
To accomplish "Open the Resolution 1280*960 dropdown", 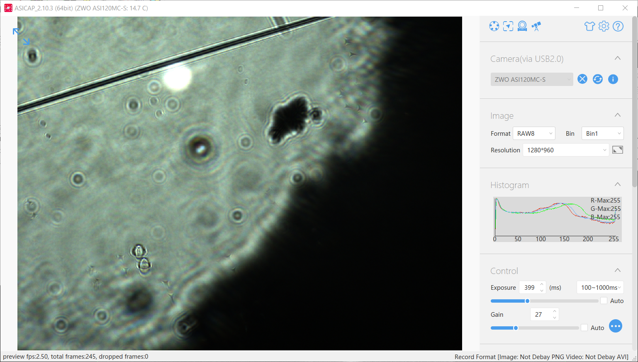I will coord(566,150).
